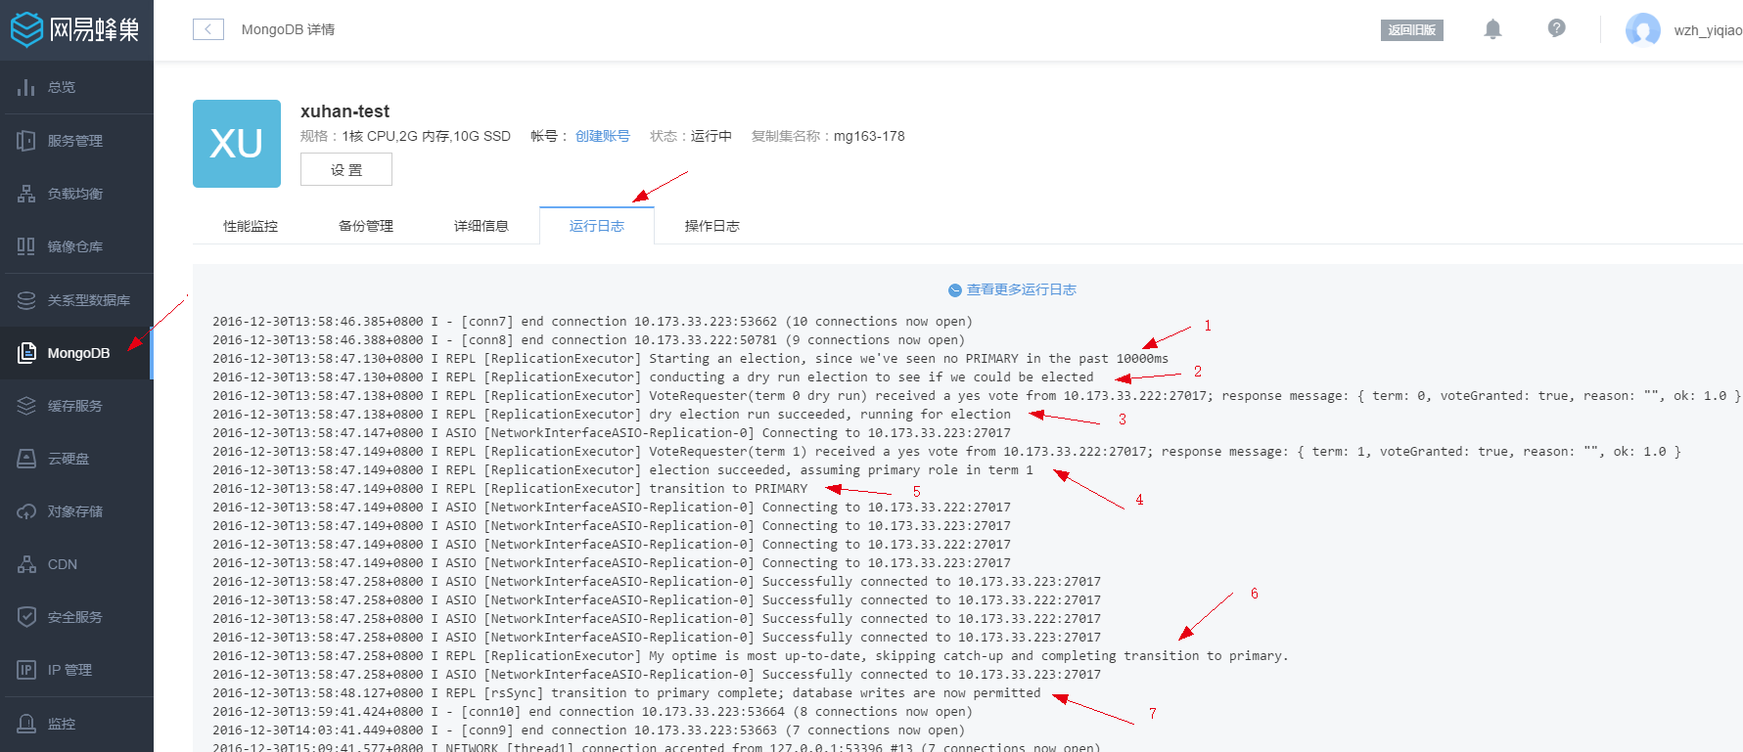Switch to the 备份管理 tab
Viewport: 1743px width, 752px height.
366,226
